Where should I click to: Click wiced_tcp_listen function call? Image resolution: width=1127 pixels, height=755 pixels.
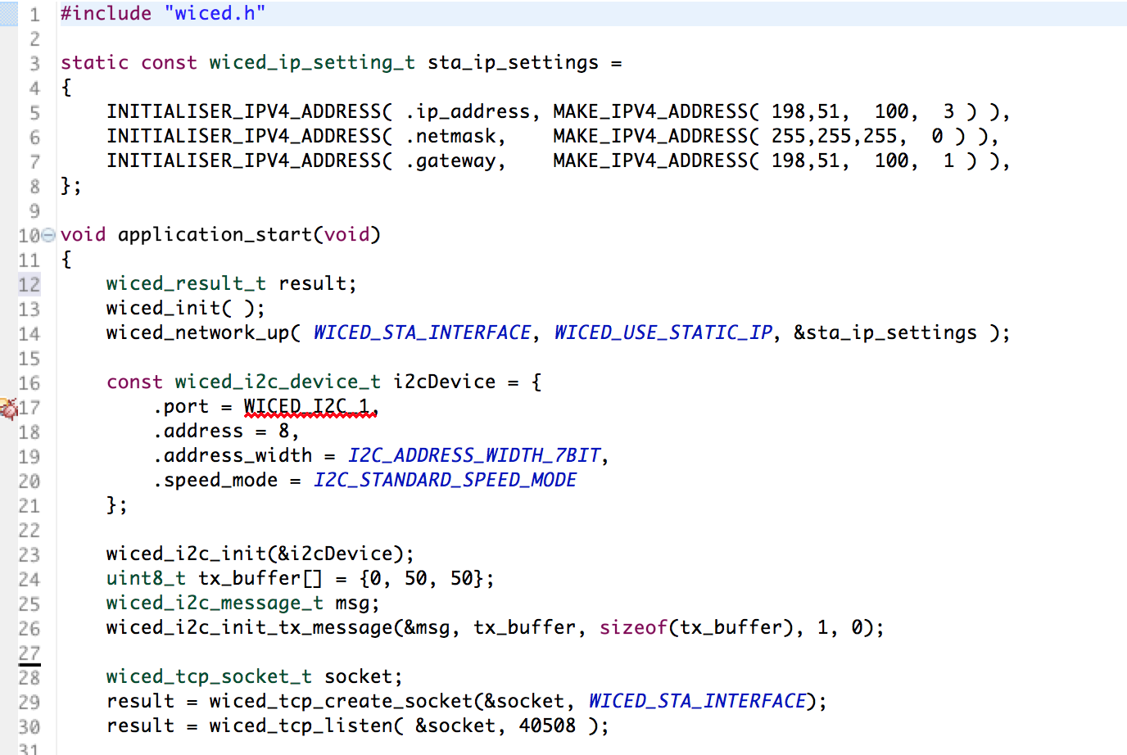click(301, 726)
